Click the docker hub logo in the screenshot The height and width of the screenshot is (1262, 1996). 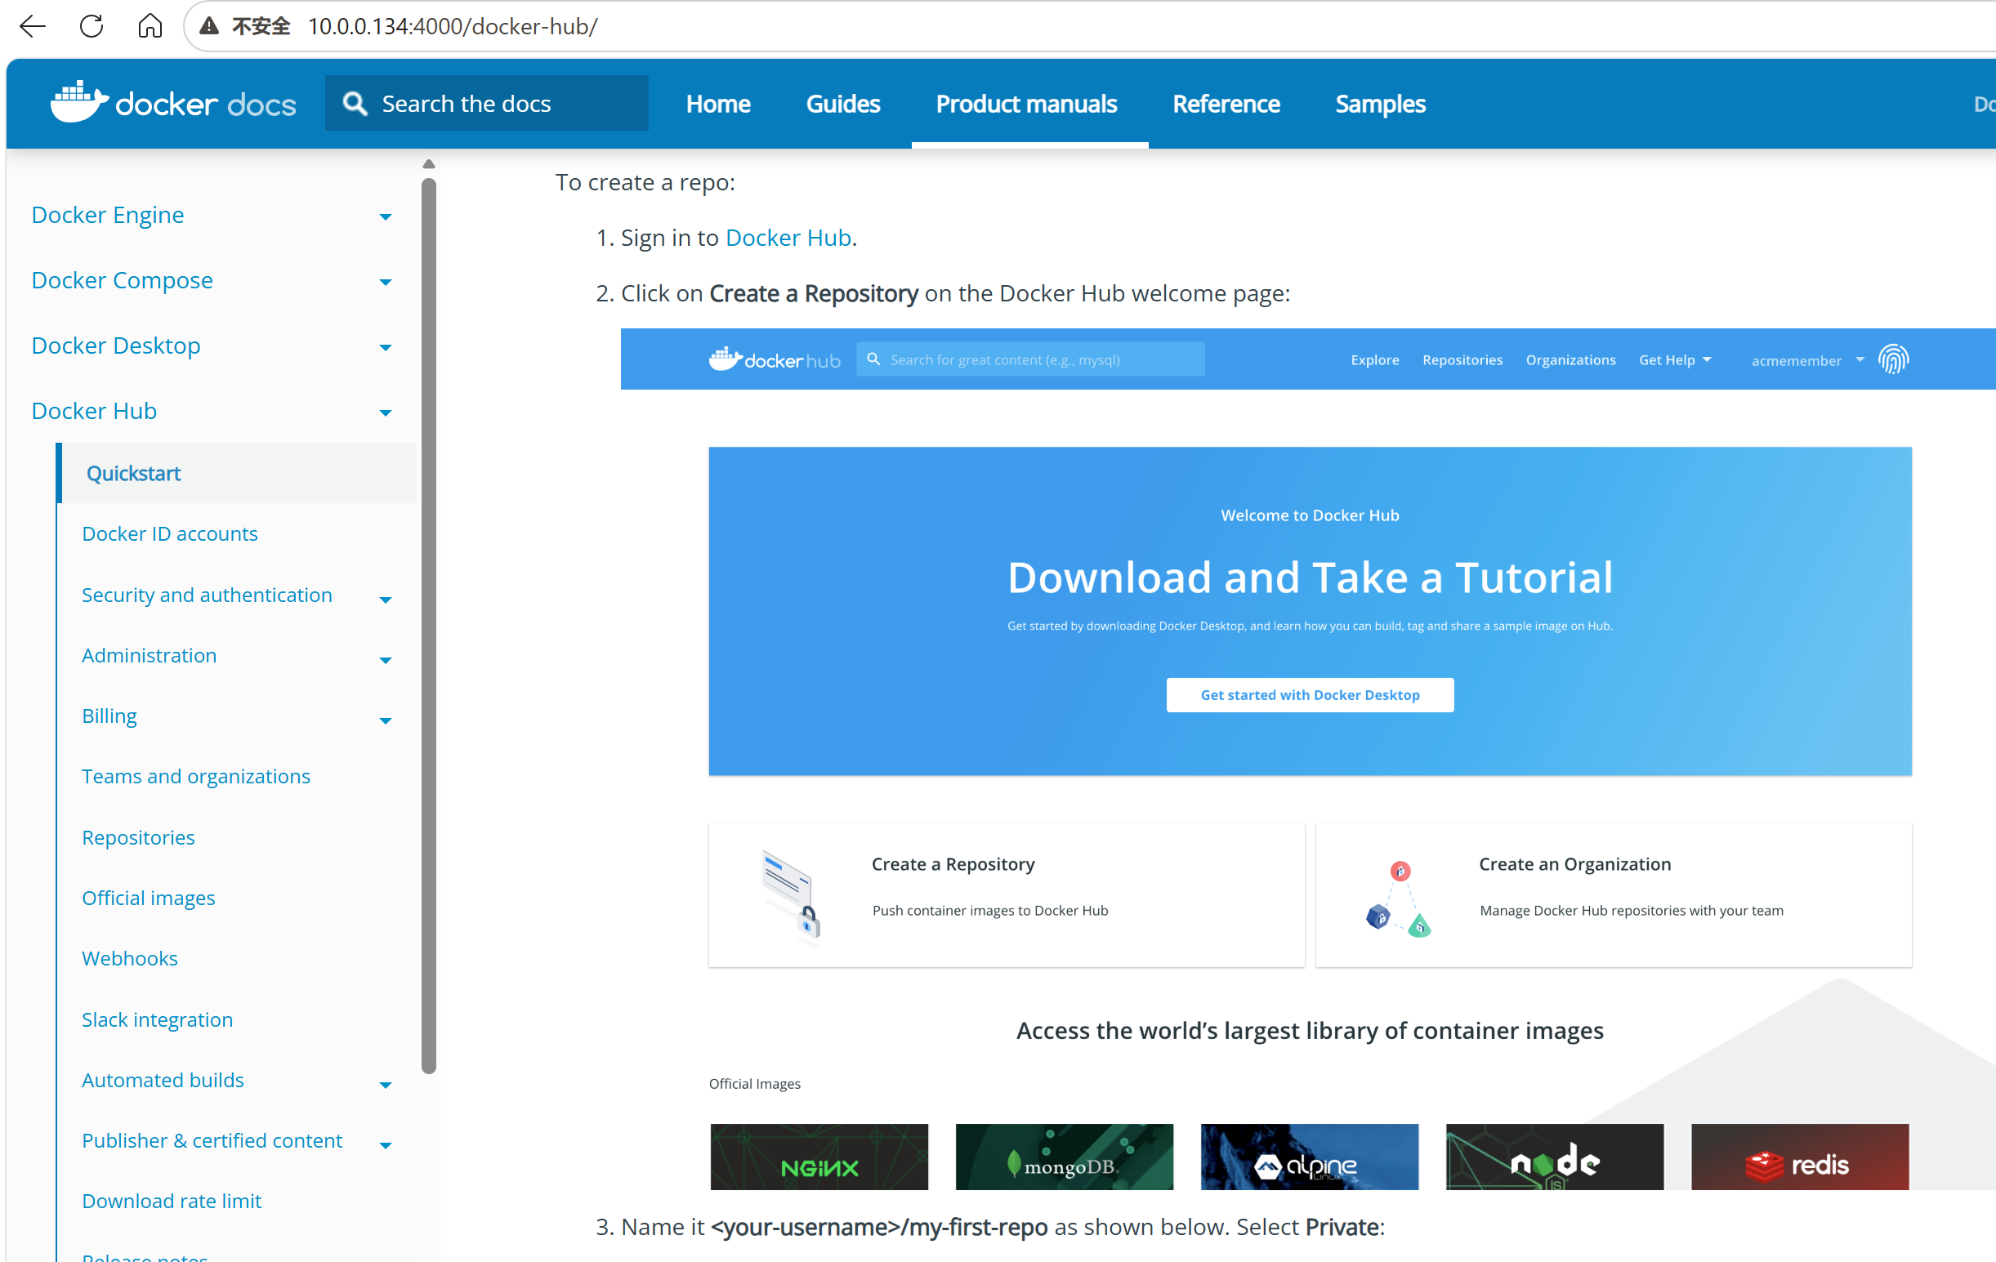pos(775,359)
